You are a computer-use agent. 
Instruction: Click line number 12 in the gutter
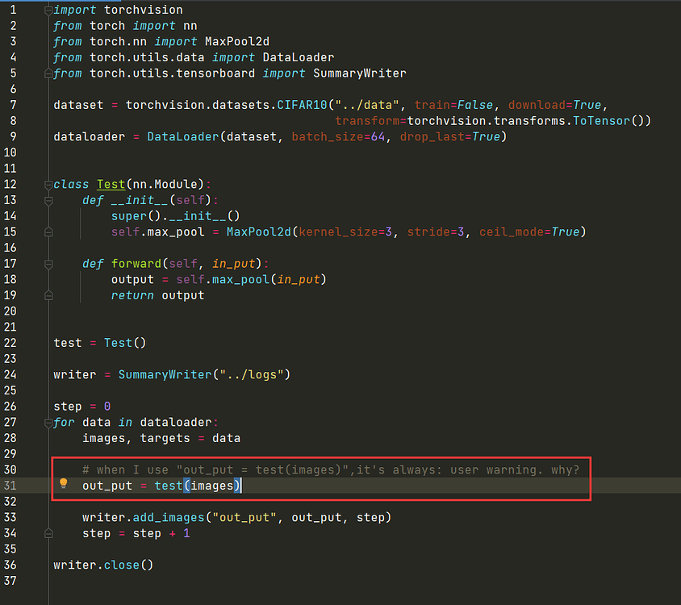pos(10,184)
